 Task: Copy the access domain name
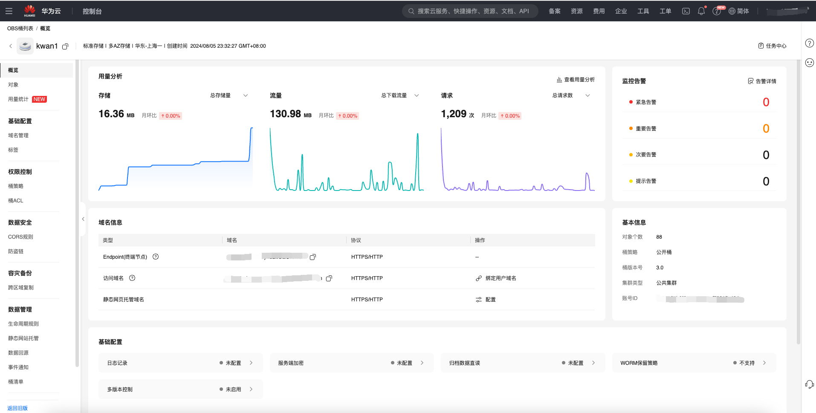tap(329, 278)
